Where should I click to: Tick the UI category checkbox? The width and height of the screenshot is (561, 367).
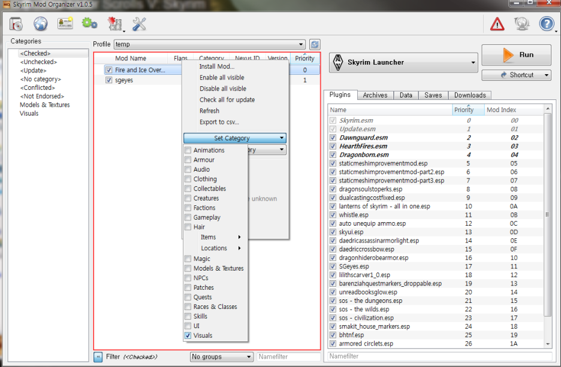pyautogui.click(x=188, y=326)
